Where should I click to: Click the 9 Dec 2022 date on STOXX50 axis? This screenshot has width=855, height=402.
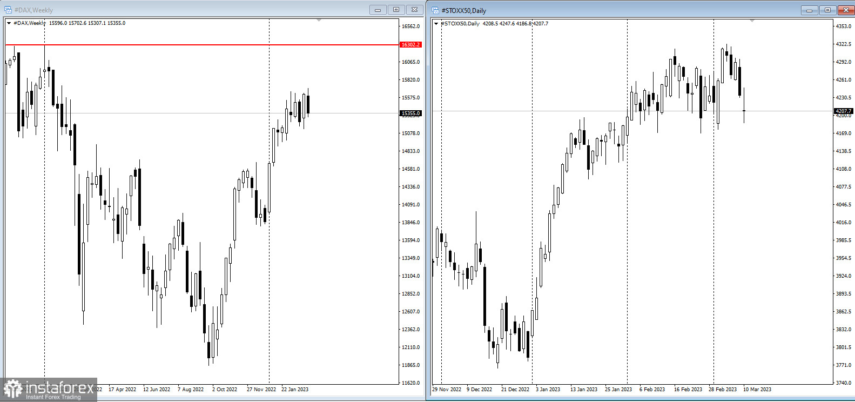pos(480,390)
